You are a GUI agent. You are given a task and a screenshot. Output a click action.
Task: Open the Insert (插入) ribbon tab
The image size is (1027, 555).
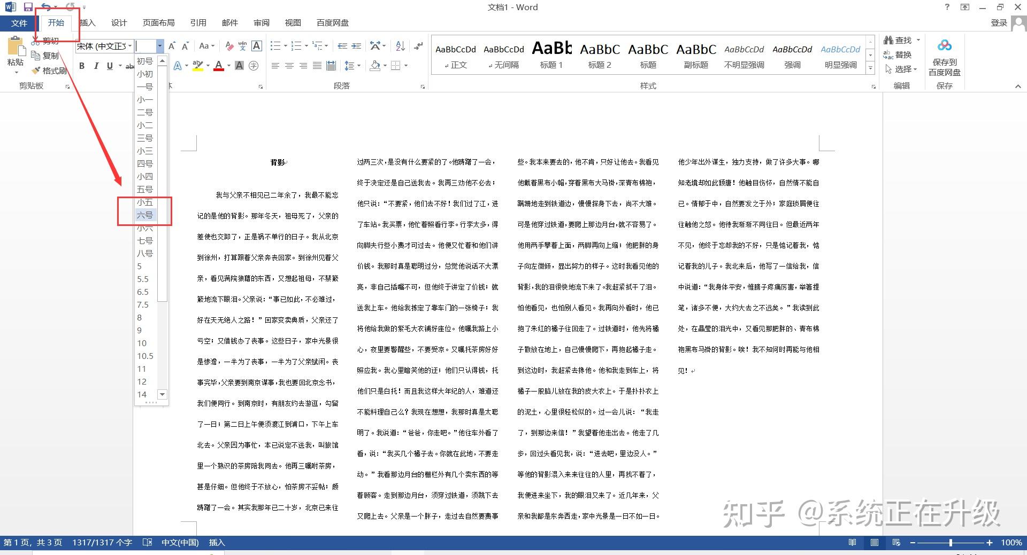pos(87,22)
